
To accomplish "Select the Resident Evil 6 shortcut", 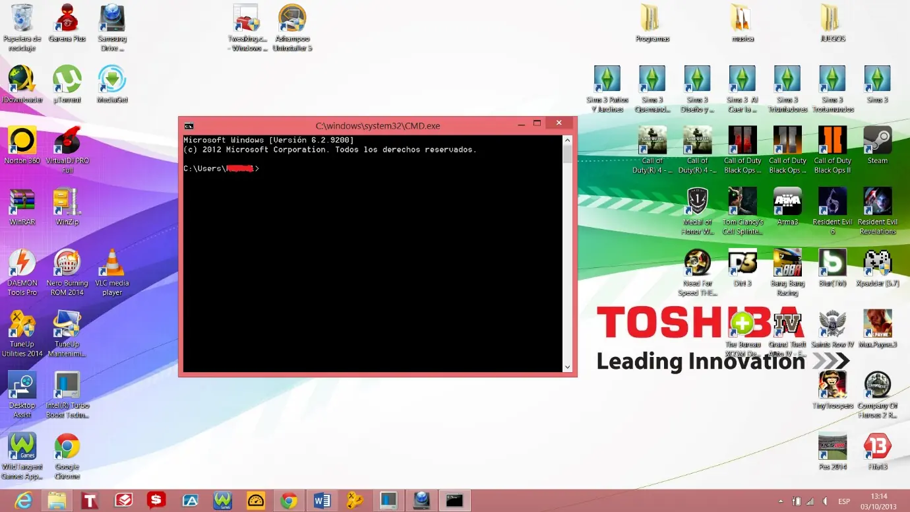I will [x=832, y=211].
